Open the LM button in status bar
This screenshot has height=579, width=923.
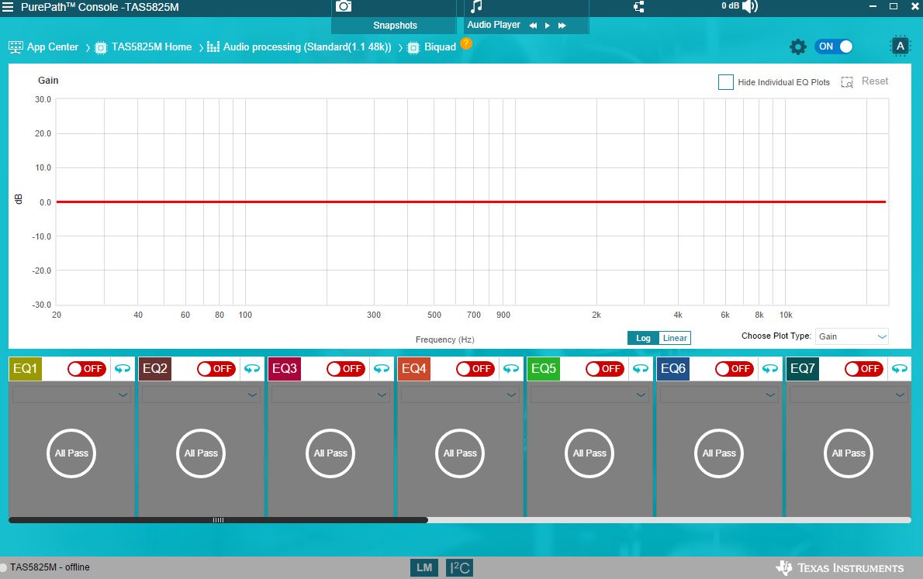pos(423,568)
